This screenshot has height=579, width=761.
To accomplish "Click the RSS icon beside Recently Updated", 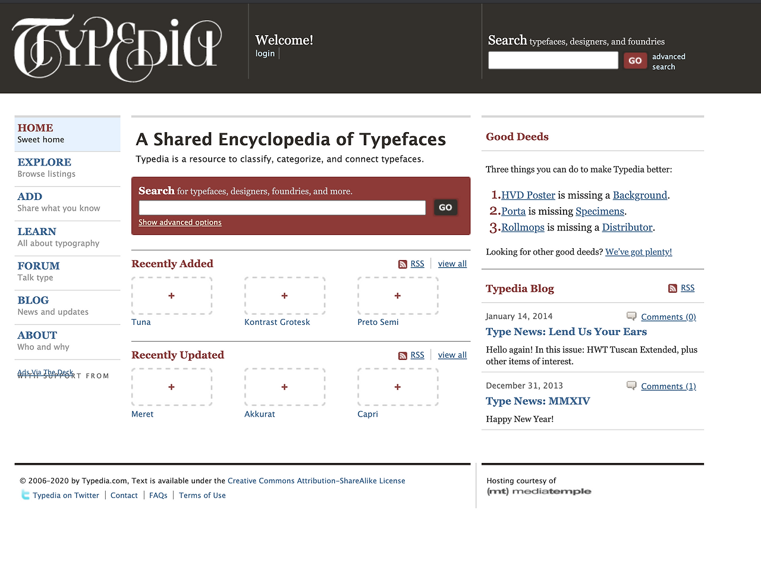I will click(402, 355).
